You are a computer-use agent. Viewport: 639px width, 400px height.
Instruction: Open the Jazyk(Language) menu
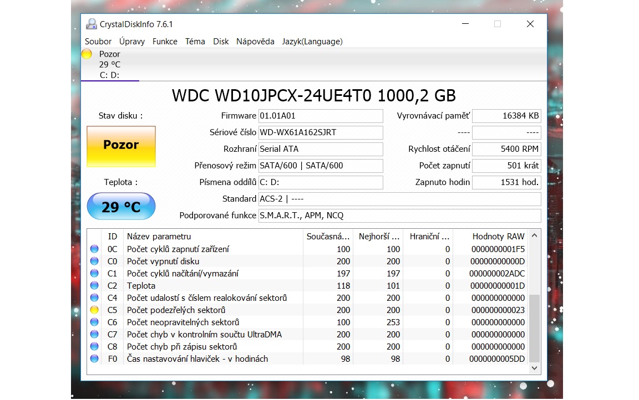312,42
